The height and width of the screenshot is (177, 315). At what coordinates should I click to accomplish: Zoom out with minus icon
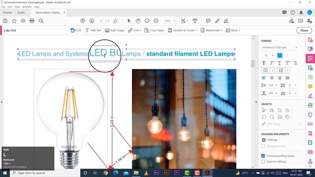147,21
